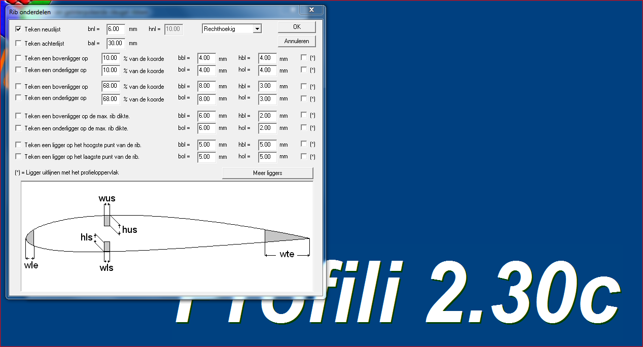Screen dimensions: 643x347
Task: Toggle the (*) checkbox in the laagste punt row
Action: point(304,156)
